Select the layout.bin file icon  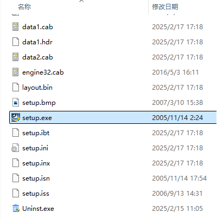(16, 88)
